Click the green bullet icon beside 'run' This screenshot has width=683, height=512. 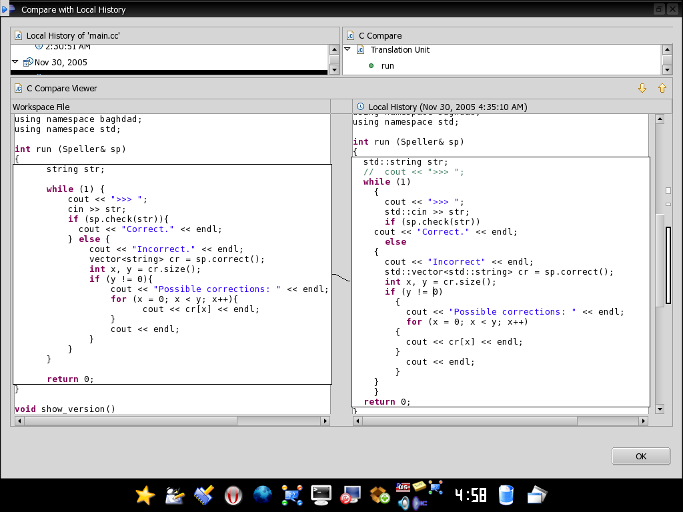pyautogui.click(x=370, y=65)
